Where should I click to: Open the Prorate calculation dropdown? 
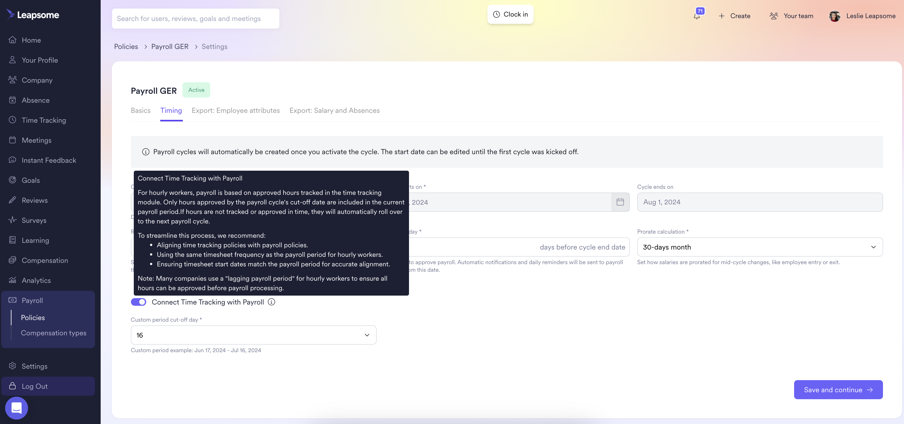(x=759, y=247)
